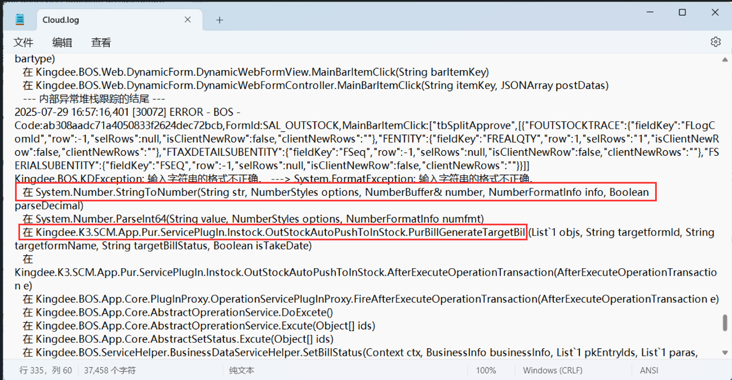The height and width of the screenshot is (380, 732).
Task: Click the AbstractOprerationService.Excute(Object[] ids) line
Action: tap(199, 325)
